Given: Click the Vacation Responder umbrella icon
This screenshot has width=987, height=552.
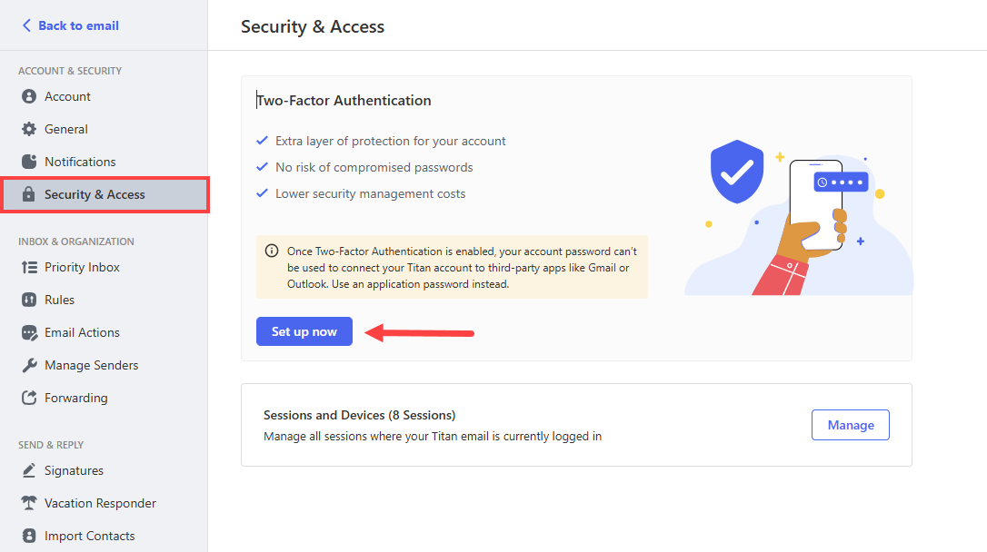Looking at the screenshot, I should click(29, 503).
